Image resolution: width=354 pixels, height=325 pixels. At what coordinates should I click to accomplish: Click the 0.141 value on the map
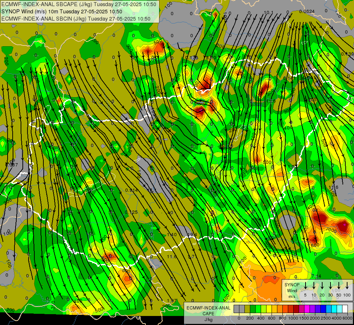tap(289, 78)
